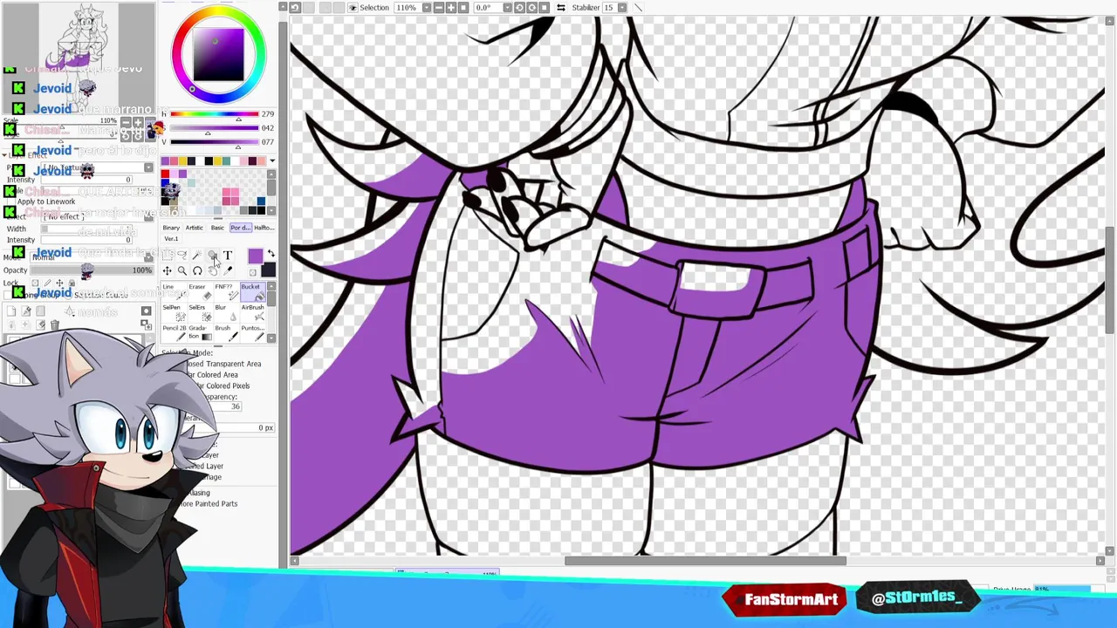This screenshot has width=1117, height=628.
Task: Switch to the Binary brush tab
Action: [171, 228]
